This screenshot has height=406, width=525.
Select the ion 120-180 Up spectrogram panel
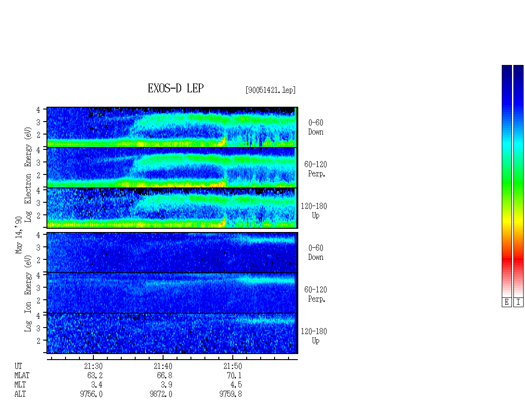(172, 334)
